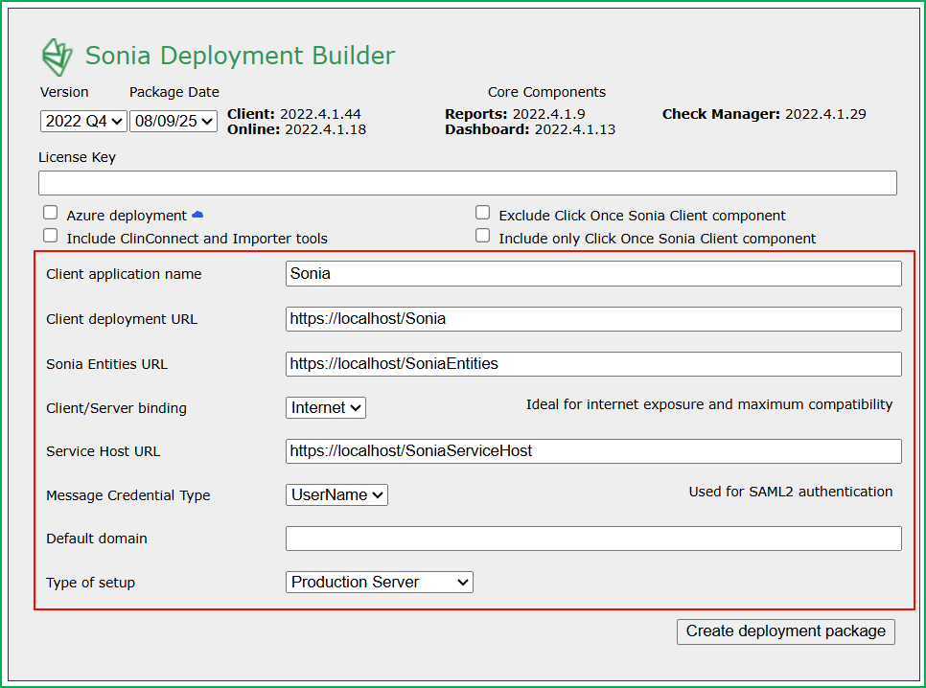Click the Client application name field

[593, 274]
